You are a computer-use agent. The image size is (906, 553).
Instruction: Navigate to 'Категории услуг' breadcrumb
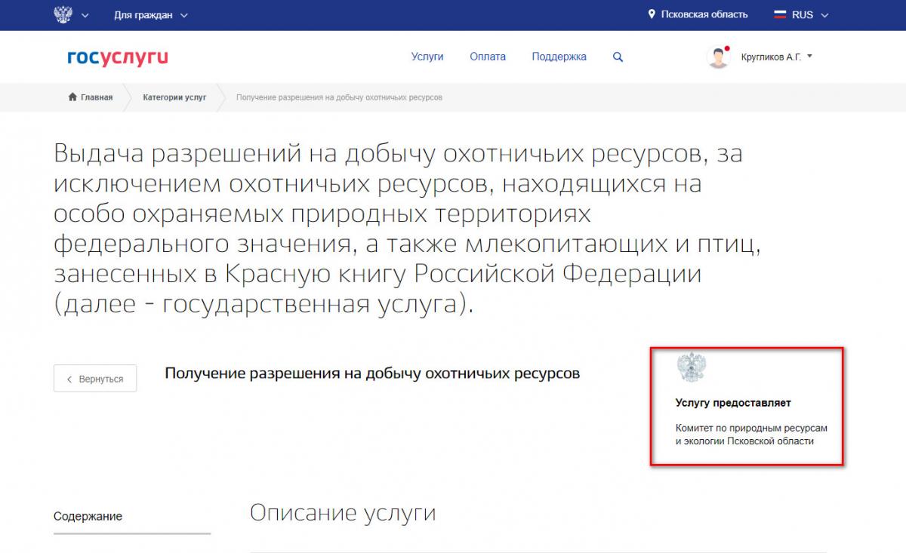[x=174, y=97]
